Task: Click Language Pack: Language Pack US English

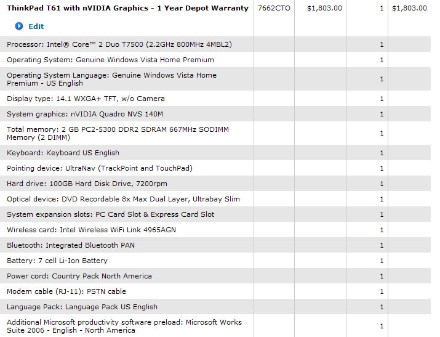Action: click(x=82, y=307)
